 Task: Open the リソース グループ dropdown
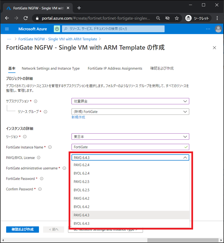(130, 112)
